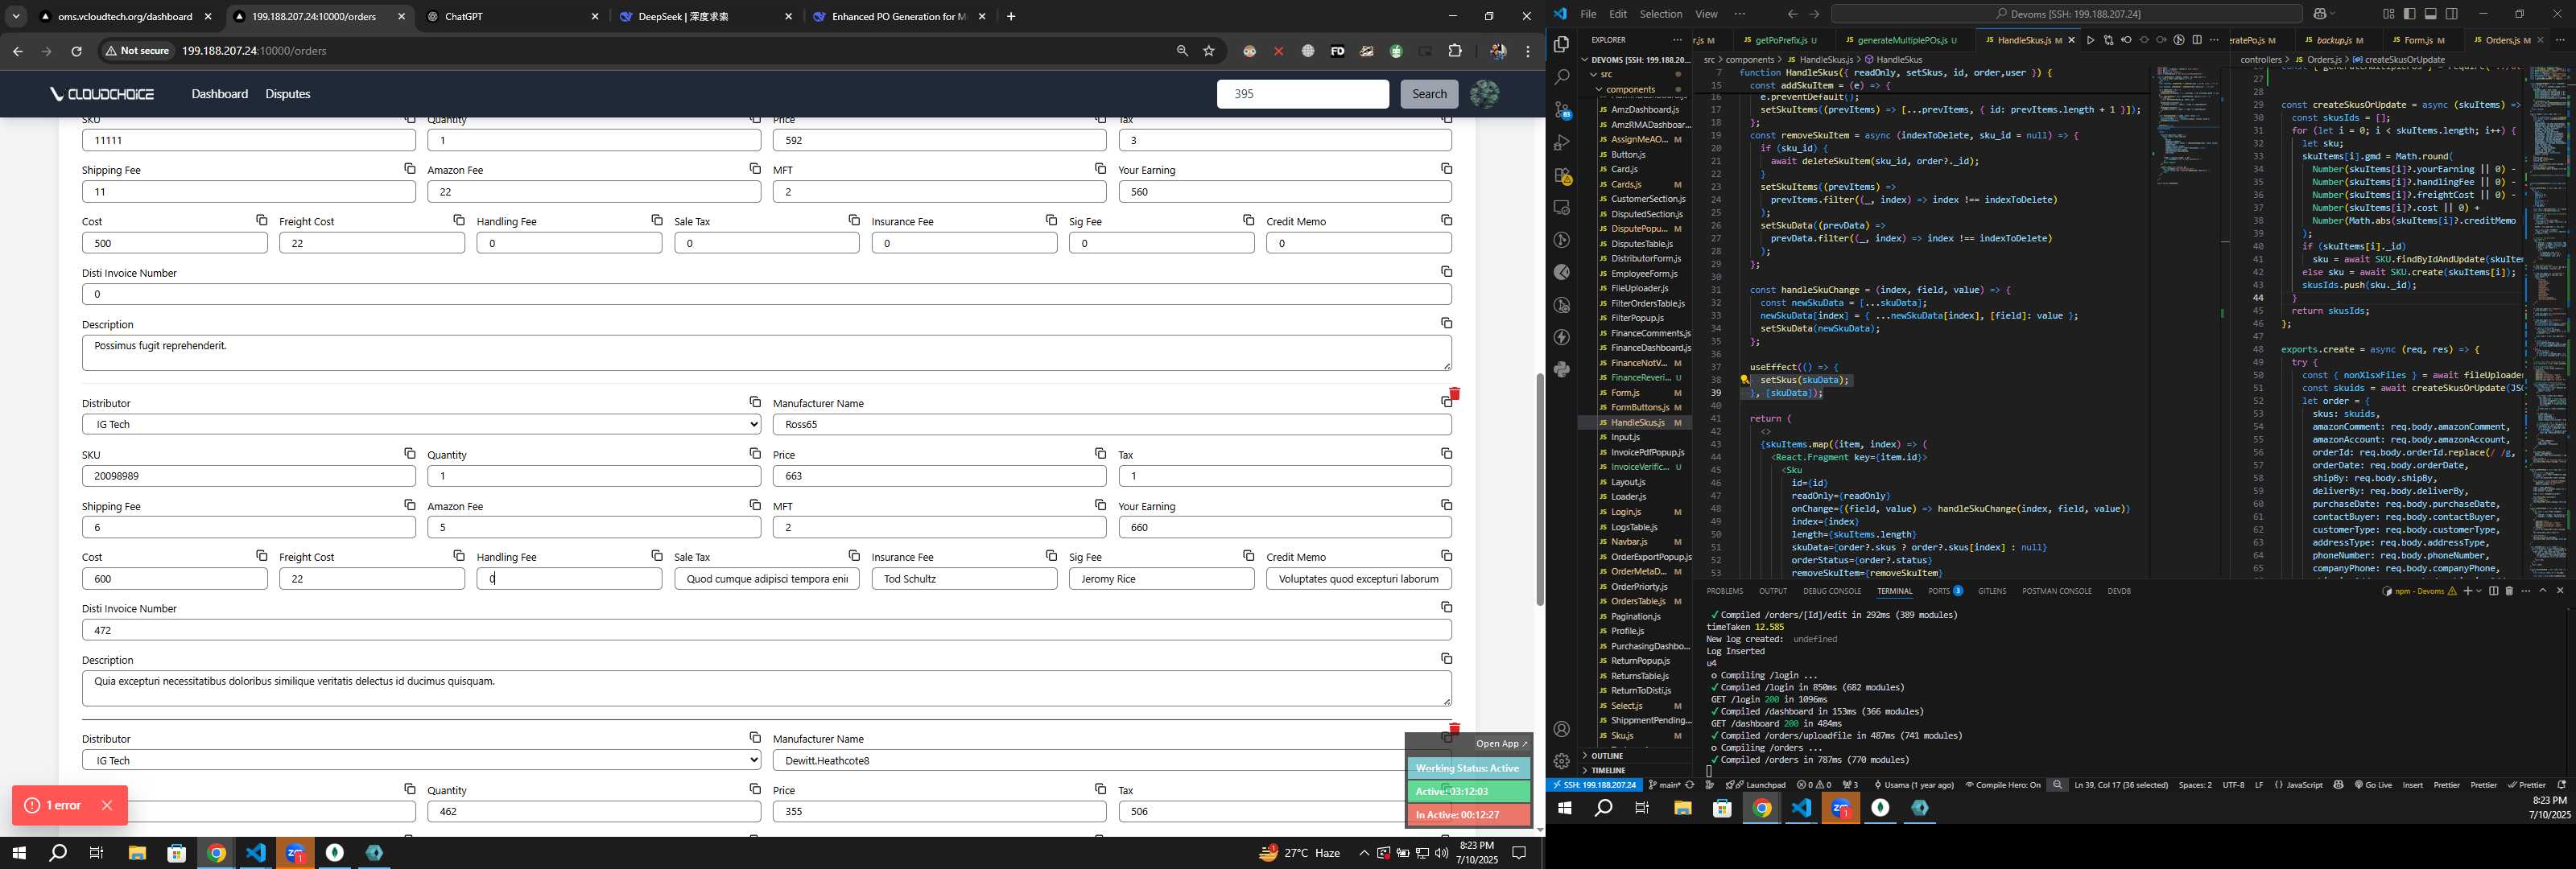This screenshot has height=869, width=2576.
Task: Open VS Code Search view in activity bar
Action: [1561, 76]
